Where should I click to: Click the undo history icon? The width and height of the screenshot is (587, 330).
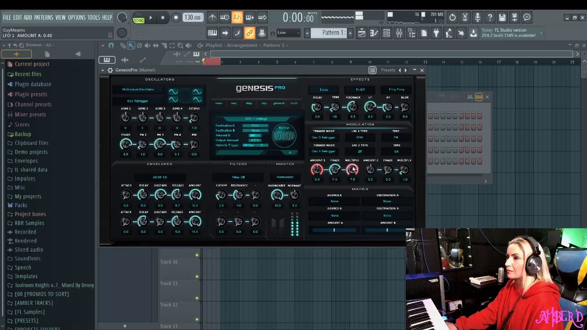(x=453, y=17)
